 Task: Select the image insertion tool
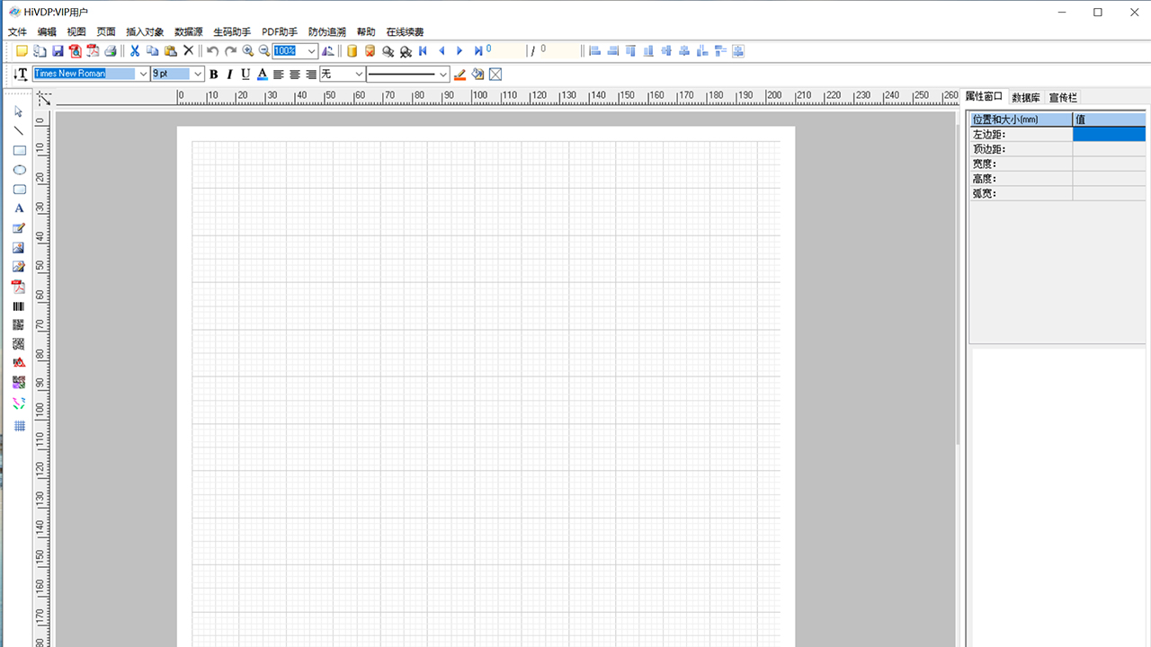pos(19,248)
